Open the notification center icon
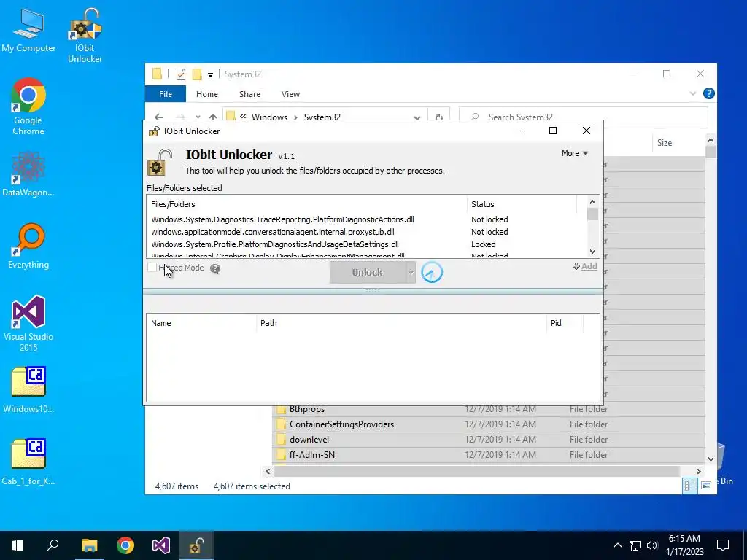The image size is (747, 560). tap(723, 545)
